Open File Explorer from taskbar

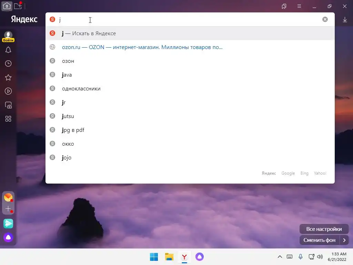(x=169, y=257)
